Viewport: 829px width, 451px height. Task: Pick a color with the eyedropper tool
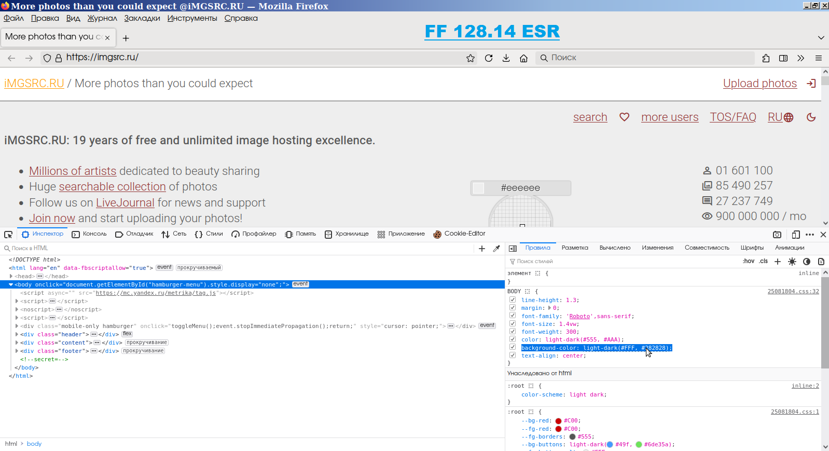click(496, 249)
